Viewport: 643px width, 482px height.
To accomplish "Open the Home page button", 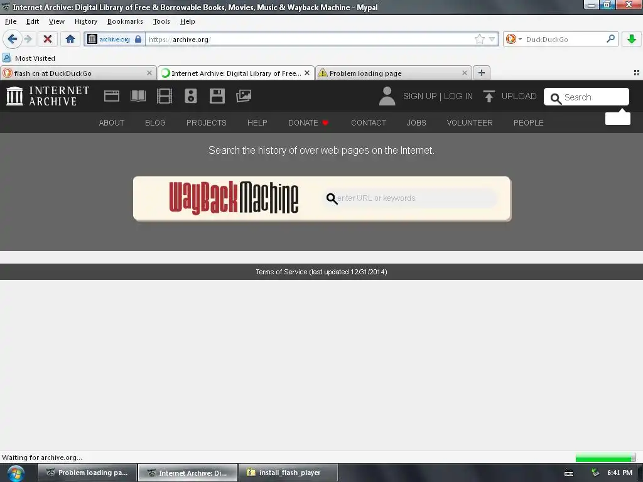I will [x=70, y=40].
